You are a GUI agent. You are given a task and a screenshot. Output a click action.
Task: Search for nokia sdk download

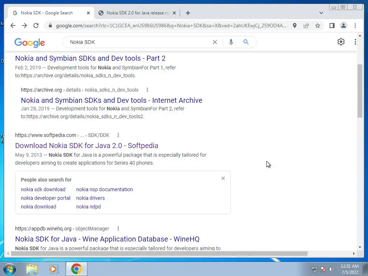[43, 189]
